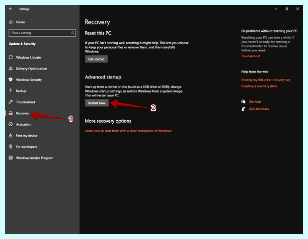Click the For developers icon
Screen dimensions: 308x239
(10, 147)
